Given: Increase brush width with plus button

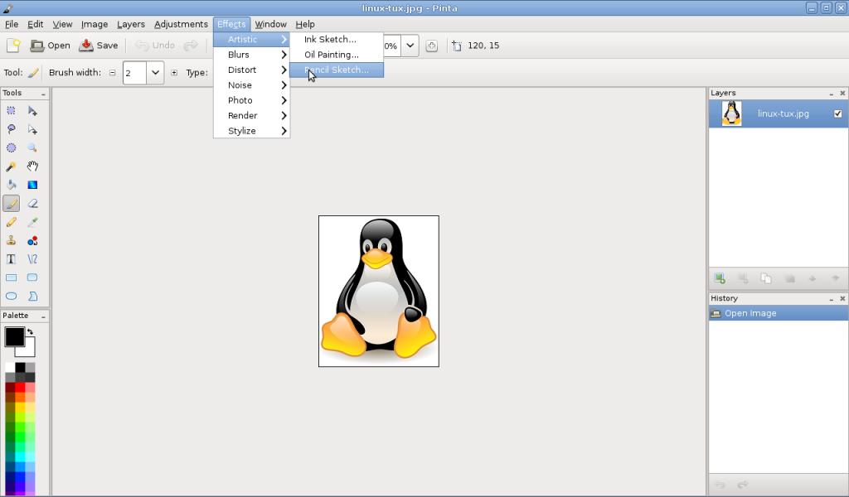Looking at the screenshot, I should pyautogui.click(x=174, y=72).
